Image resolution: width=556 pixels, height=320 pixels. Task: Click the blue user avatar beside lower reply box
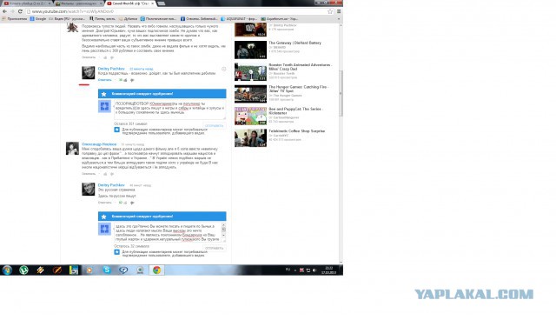coord(104,229)
